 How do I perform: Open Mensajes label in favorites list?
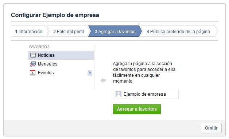[48, 64]
